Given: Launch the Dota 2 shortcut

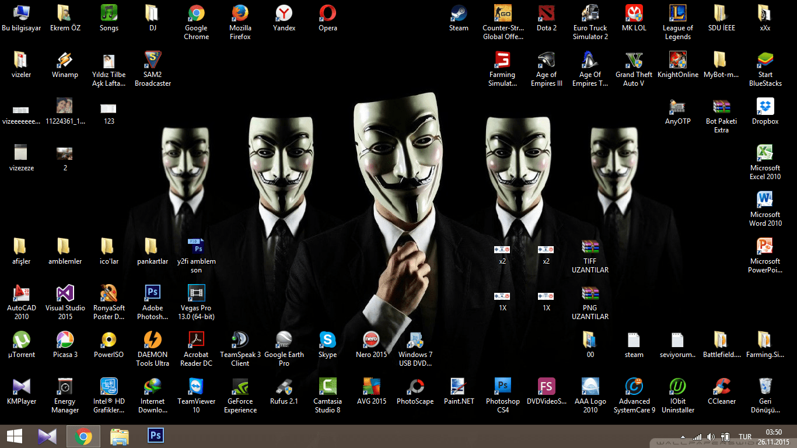Looking at the screenshot, I should pos(547,18).
